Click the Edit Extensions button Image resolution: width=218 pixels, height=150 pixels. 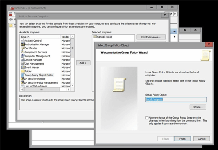point(151,37)
